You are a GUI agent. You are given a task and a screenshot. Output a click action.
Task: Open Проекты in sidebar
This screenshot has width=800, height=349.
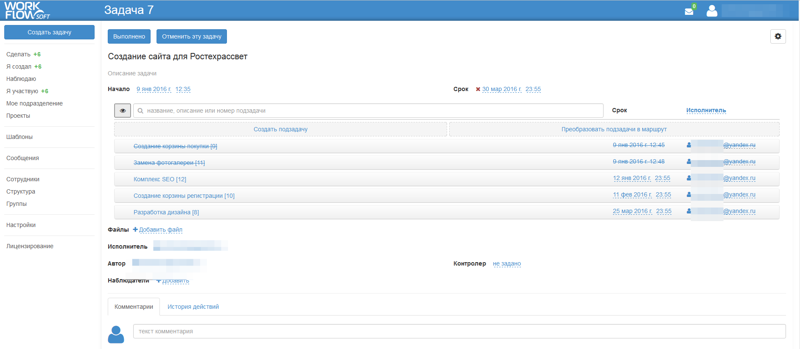[x=18, y=116]
